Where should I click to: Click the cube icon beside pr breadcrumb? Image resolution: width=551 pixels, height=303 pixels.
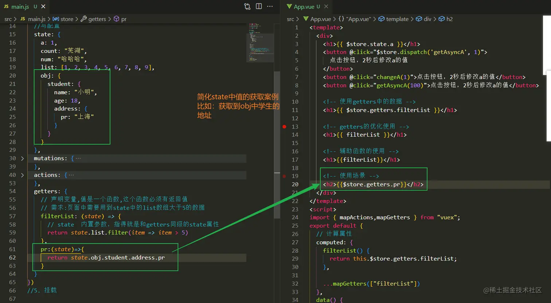tap(117, 19)
